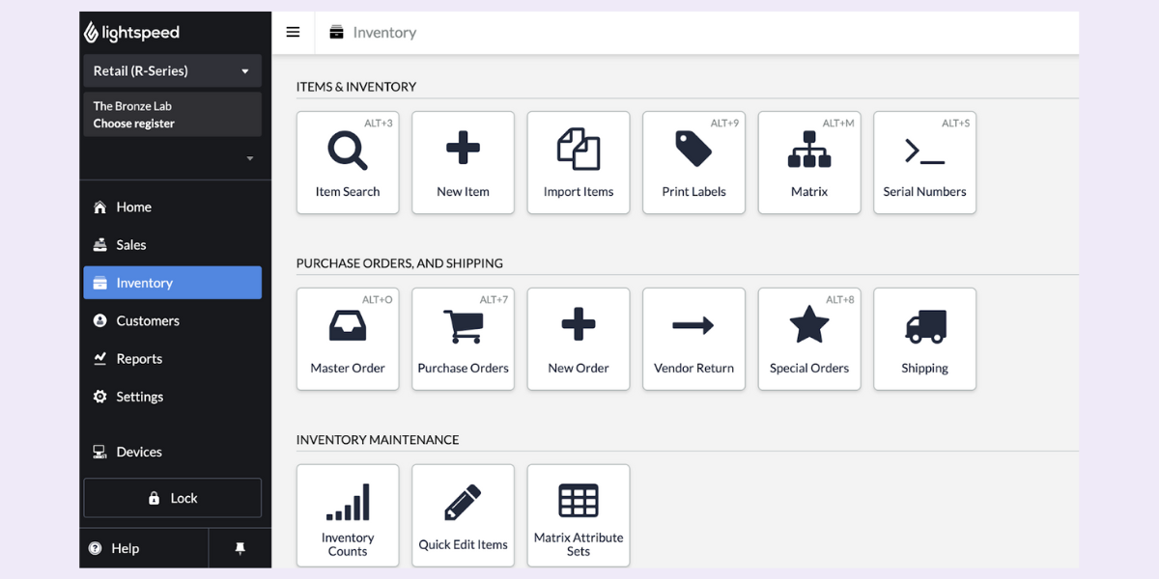Open Special Orders
This screenshot has width=1159, height=579.
[808, 339]
